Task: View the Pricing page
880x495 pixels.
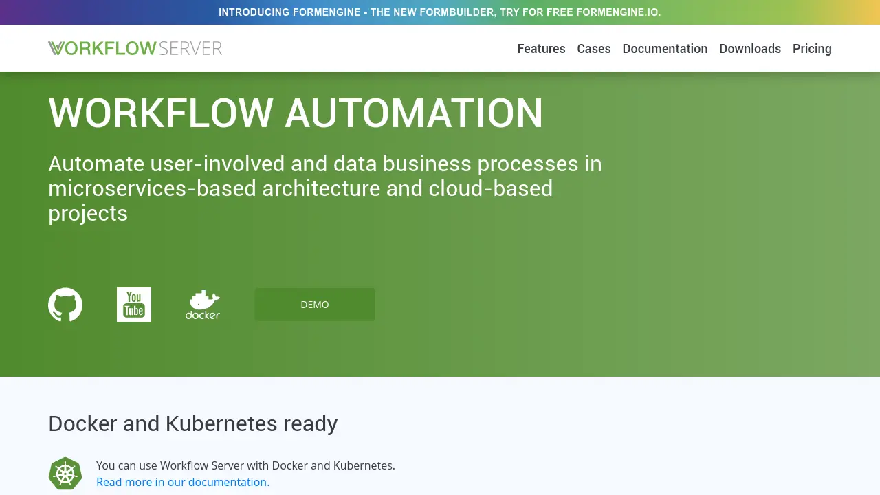Action: coord(812,49)
